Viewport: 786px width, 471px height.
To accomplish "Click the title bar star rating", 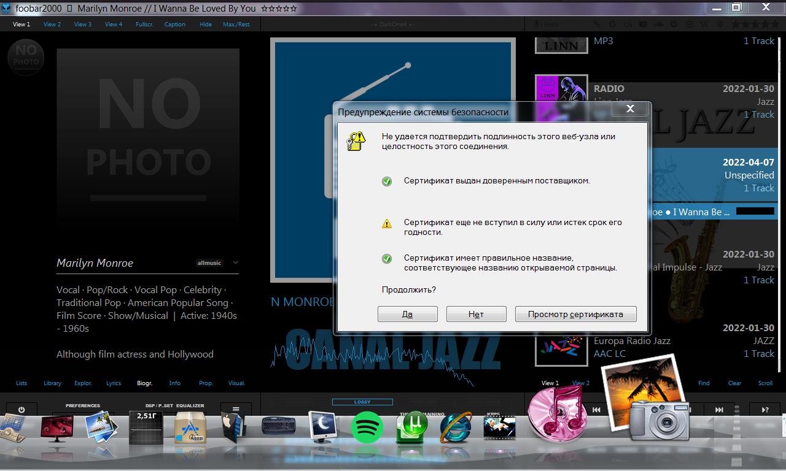I will click(x=279, y=9).
